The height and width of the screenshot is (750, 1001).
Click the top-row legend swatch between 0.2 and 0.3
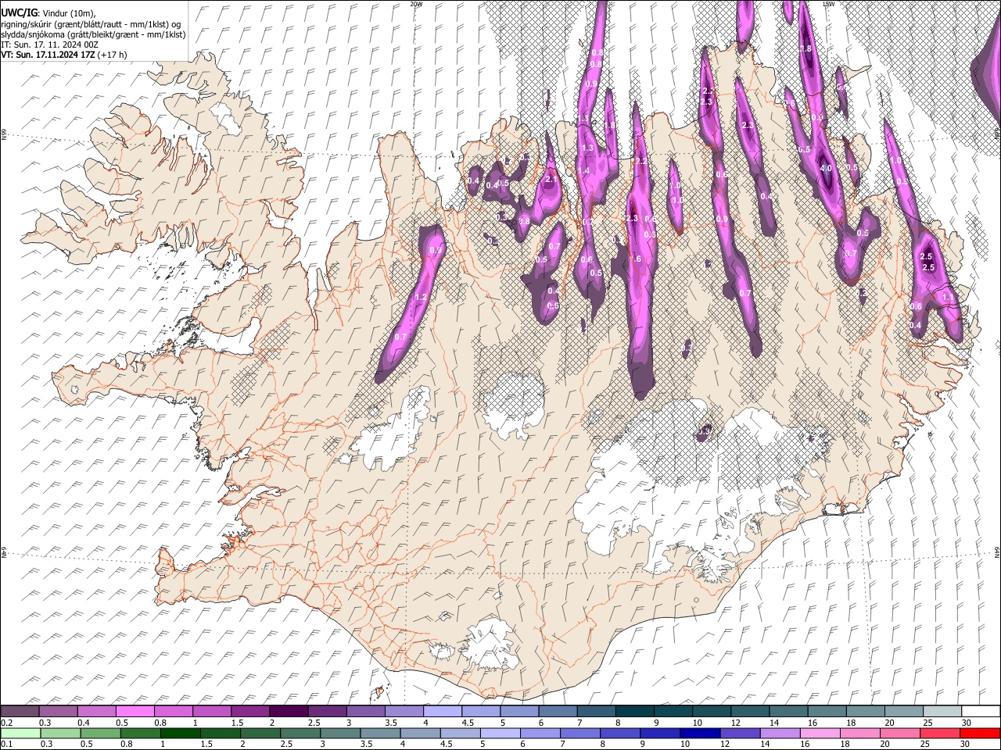20,711
